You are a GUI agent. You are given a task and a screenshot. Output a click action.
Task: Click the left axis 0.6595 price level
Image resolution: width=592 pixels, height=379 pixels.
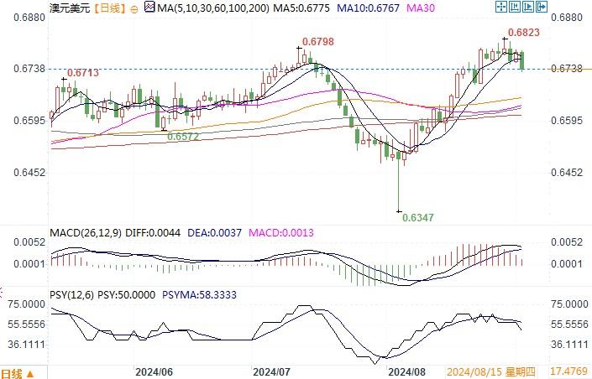29,121
